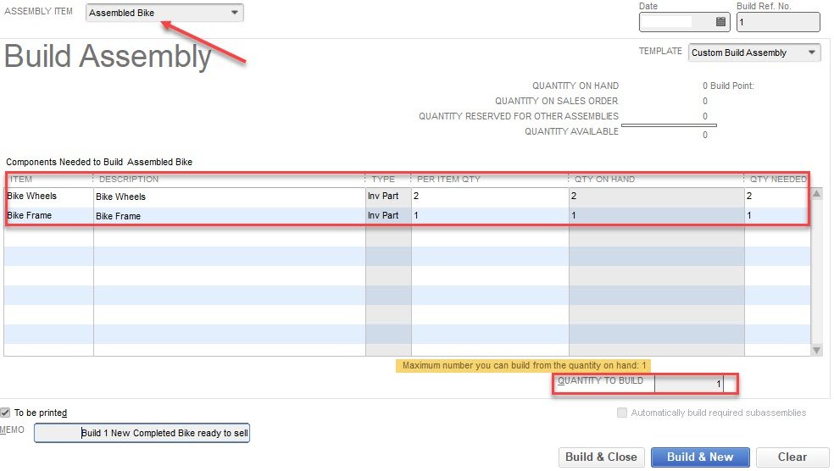Viewport: 834px width, 471px height.
Task: Click the Build Point label
Action: (x=732, y=86)
